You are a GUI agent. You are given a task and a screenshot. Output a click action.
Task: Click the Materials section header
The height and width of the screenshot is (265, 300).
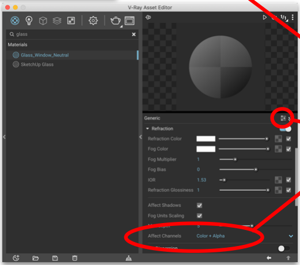(18, 45)
